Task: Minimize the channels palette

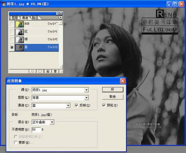Action: tap(57, 14)
